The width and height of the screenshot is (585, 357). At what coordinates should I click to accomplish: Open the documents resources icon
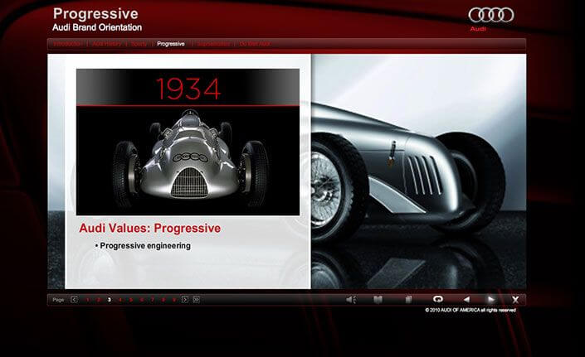[408, 300]
